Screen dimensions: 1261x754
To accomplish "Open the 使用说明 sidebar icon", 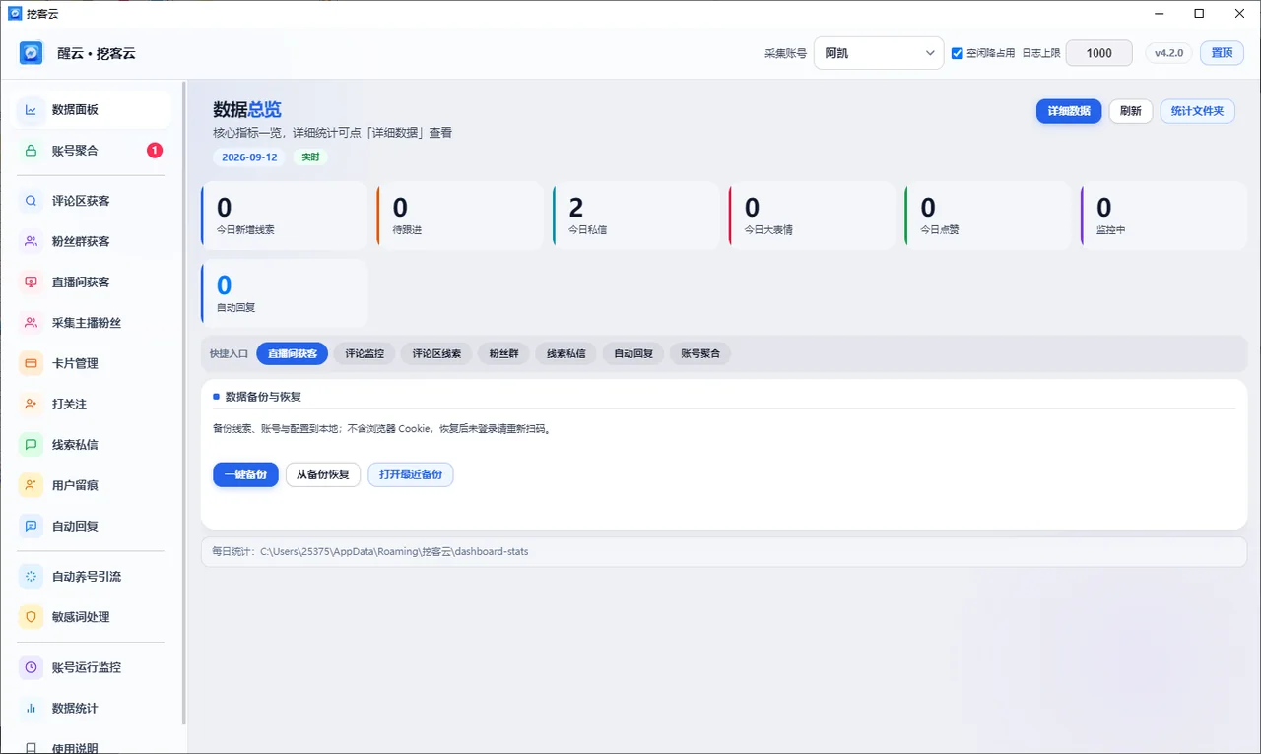I will tap(32, 747).
